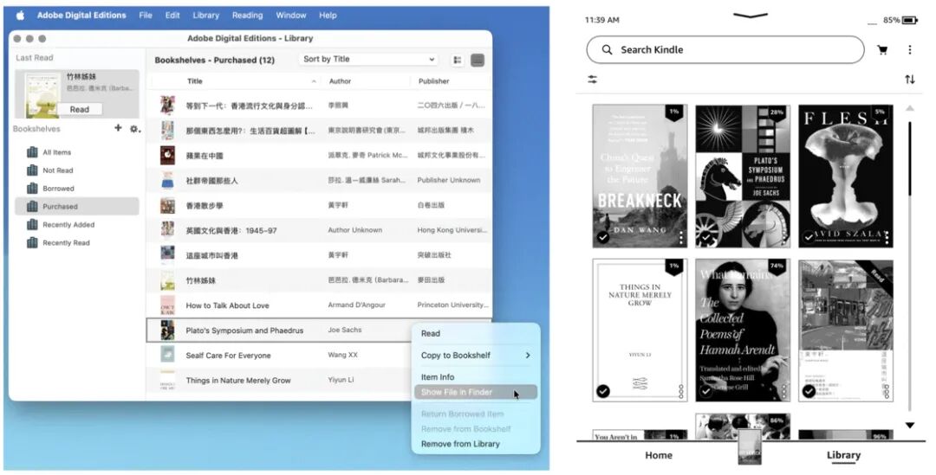Select the Borrowed bookshelf
This screenshot has height=475, width=936.
tap(76, 189)
